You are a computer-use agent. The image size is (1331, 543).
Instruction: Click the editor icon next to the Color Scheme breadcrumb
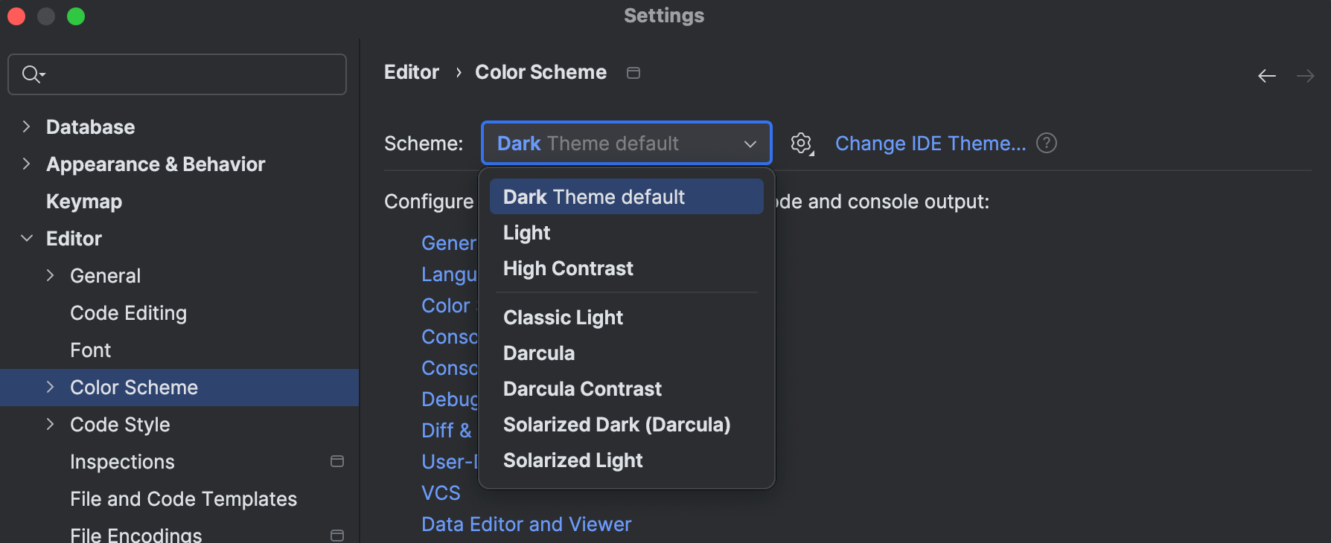[633, 72]
